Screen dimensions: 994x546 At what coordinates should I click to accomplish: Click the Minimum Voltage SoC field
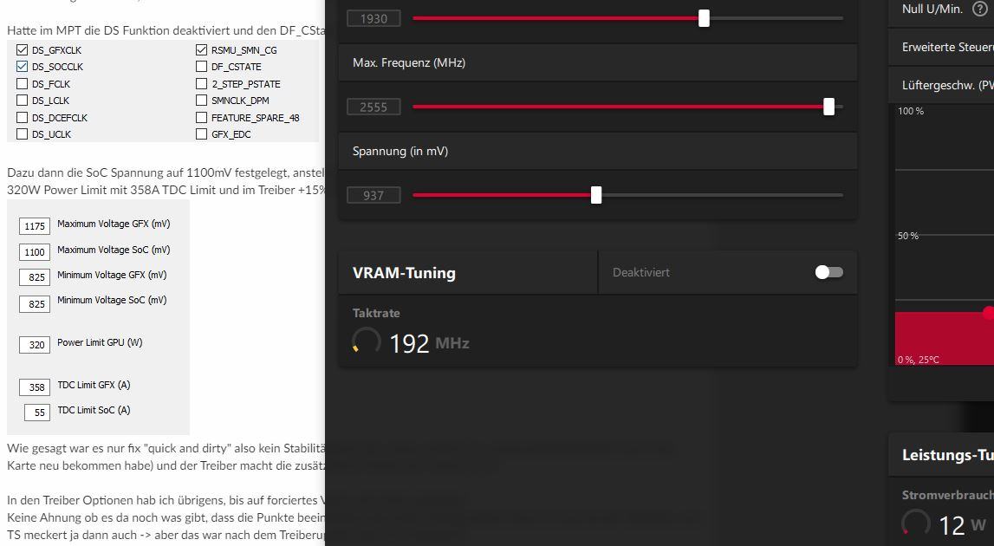pos(35,303)
